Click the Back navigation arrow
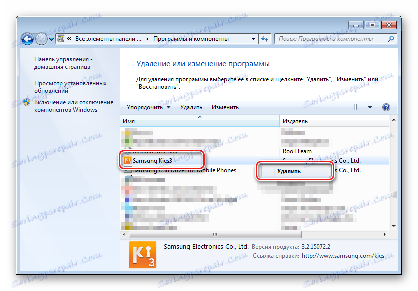This screenshot has height=291, width=418. pyautogui.click(x=27, y=39)
